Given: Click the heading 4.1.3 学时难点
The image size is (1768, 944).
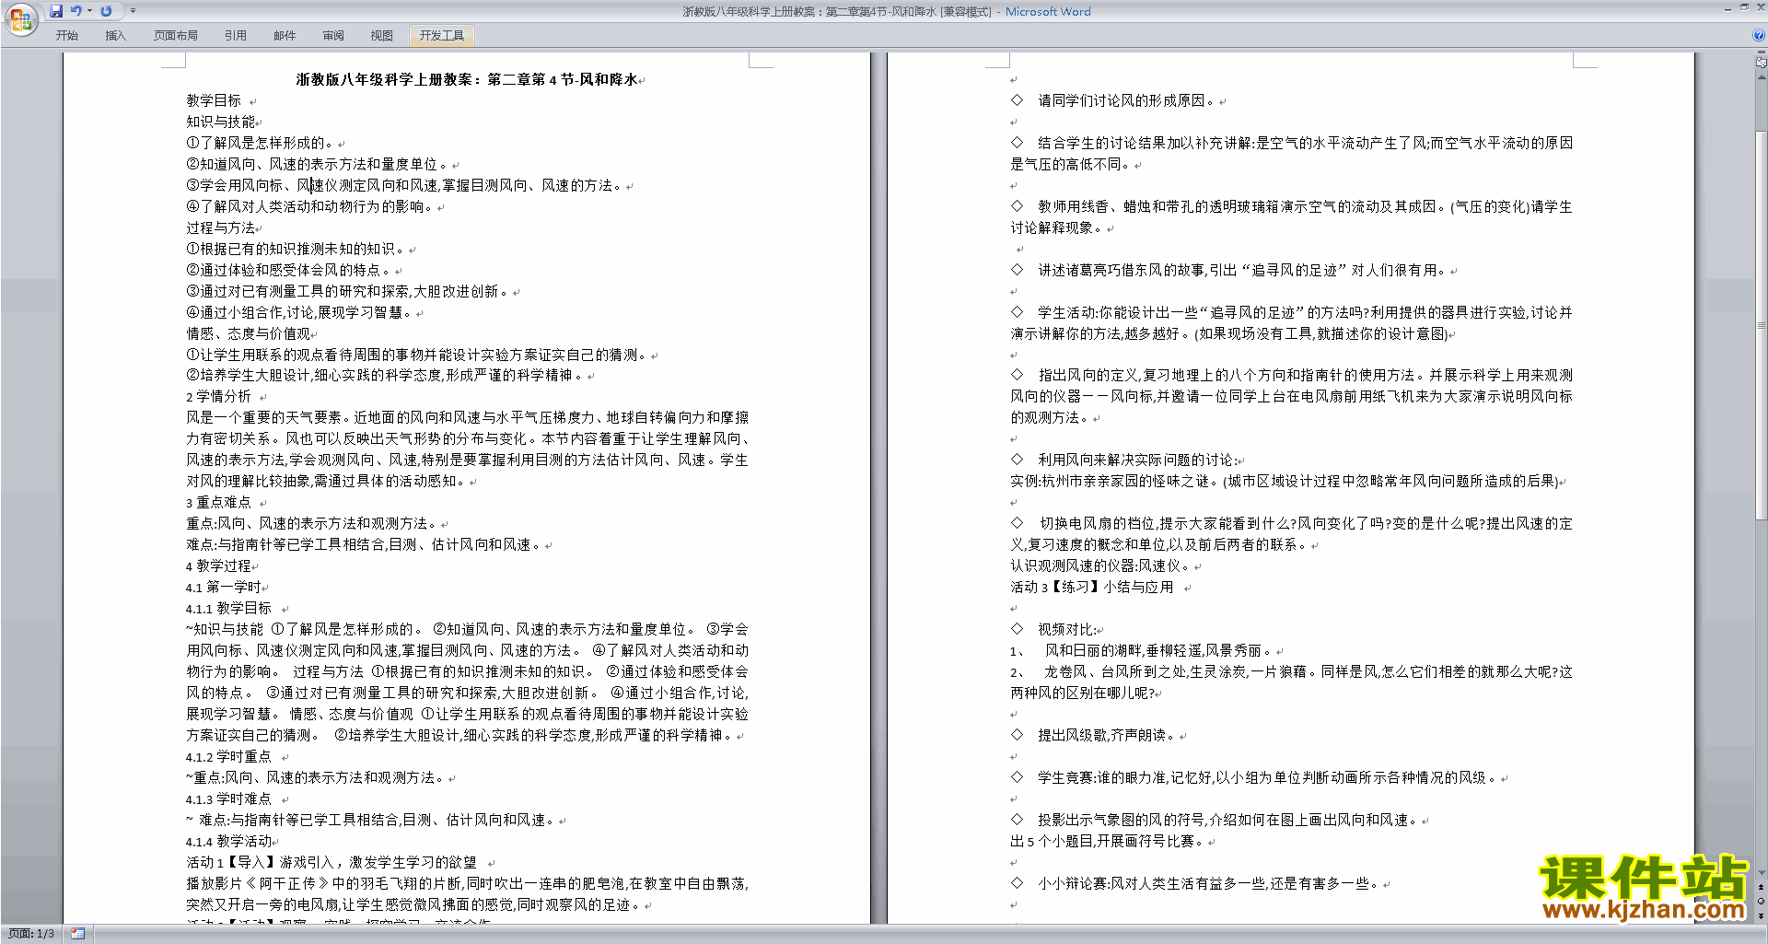Looking at the screenshot, I should tap(228, 798).
